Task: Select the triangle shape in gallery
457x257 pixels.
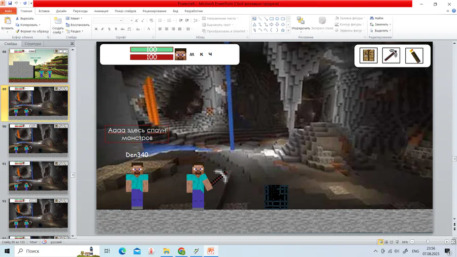Action: pos(254,24)
